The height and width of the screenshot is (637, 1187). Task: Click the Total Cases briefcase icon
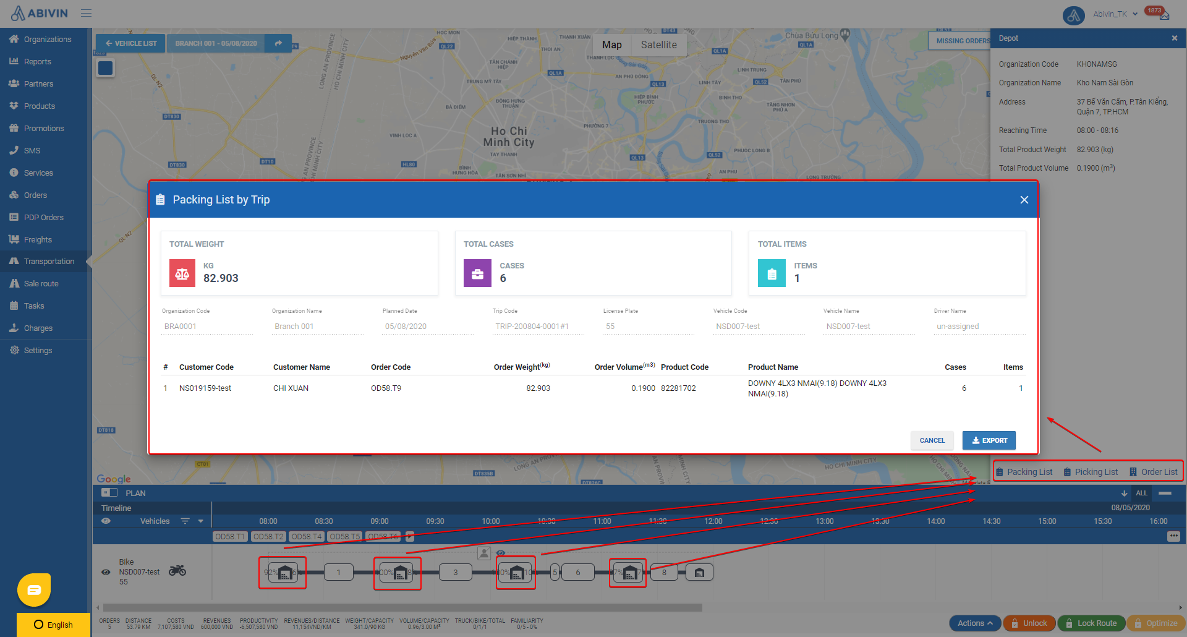(477, 273)
